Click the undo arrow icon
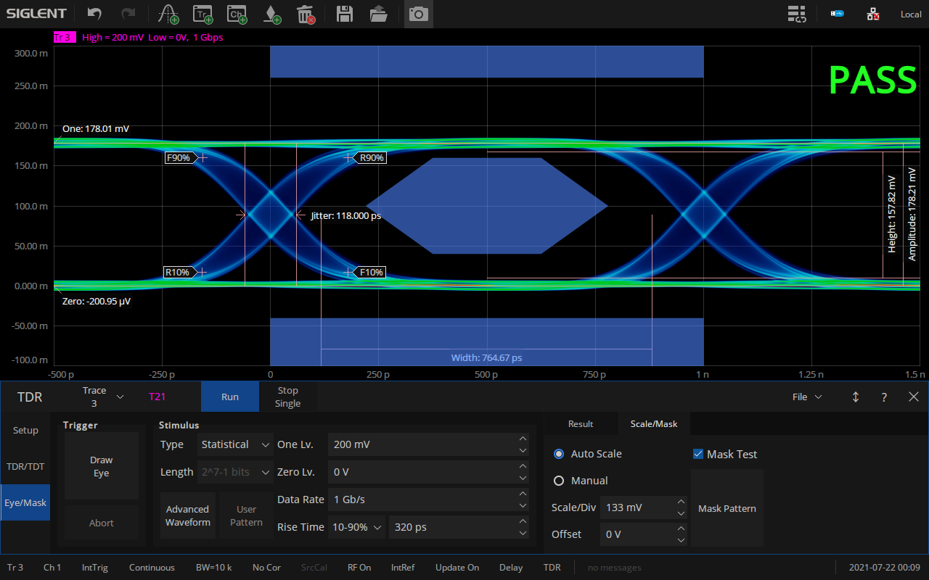This screenshot has height=580, width=929. 94,14
